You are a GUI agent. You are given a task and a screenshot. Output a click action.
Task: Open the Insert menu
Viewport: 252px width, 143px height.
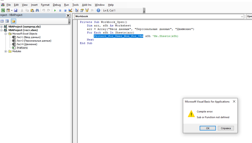coord(34,5)
